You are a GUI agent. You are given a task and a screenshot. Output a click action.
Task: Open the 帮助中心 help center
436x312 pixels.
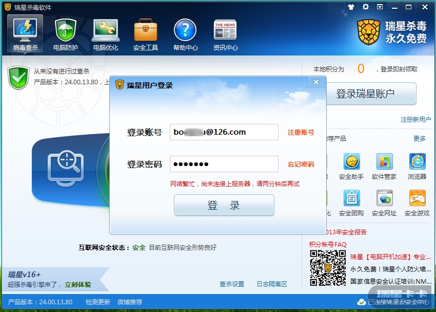click(186, 34)
